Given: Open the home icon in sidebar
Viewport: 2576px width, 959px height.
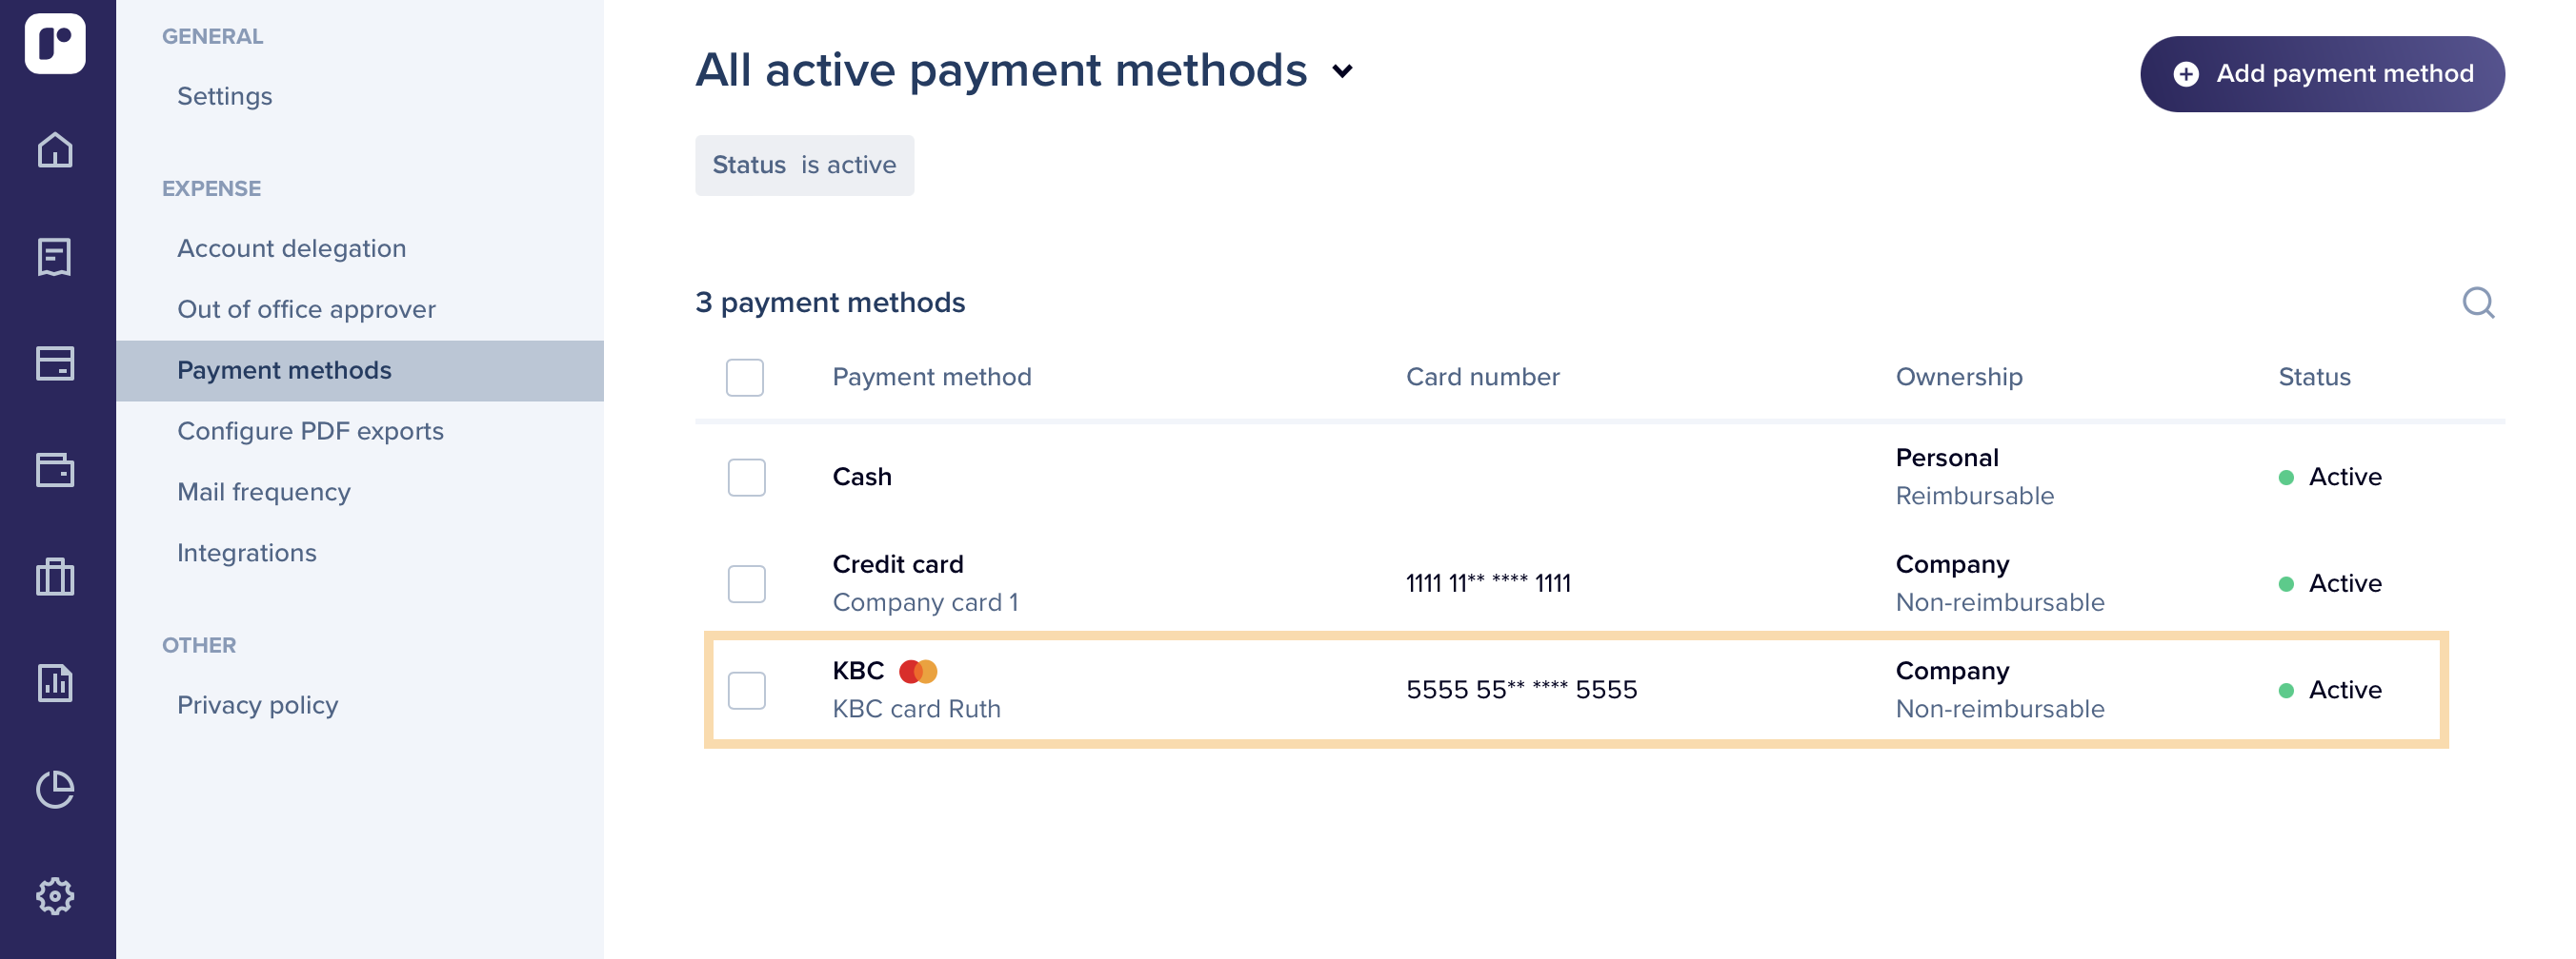Looking at the screenshot, I should coord(55,150).
